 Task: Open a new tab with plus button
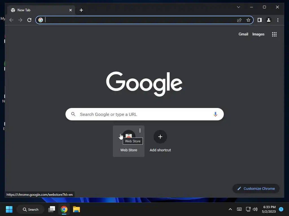(81, 10)
